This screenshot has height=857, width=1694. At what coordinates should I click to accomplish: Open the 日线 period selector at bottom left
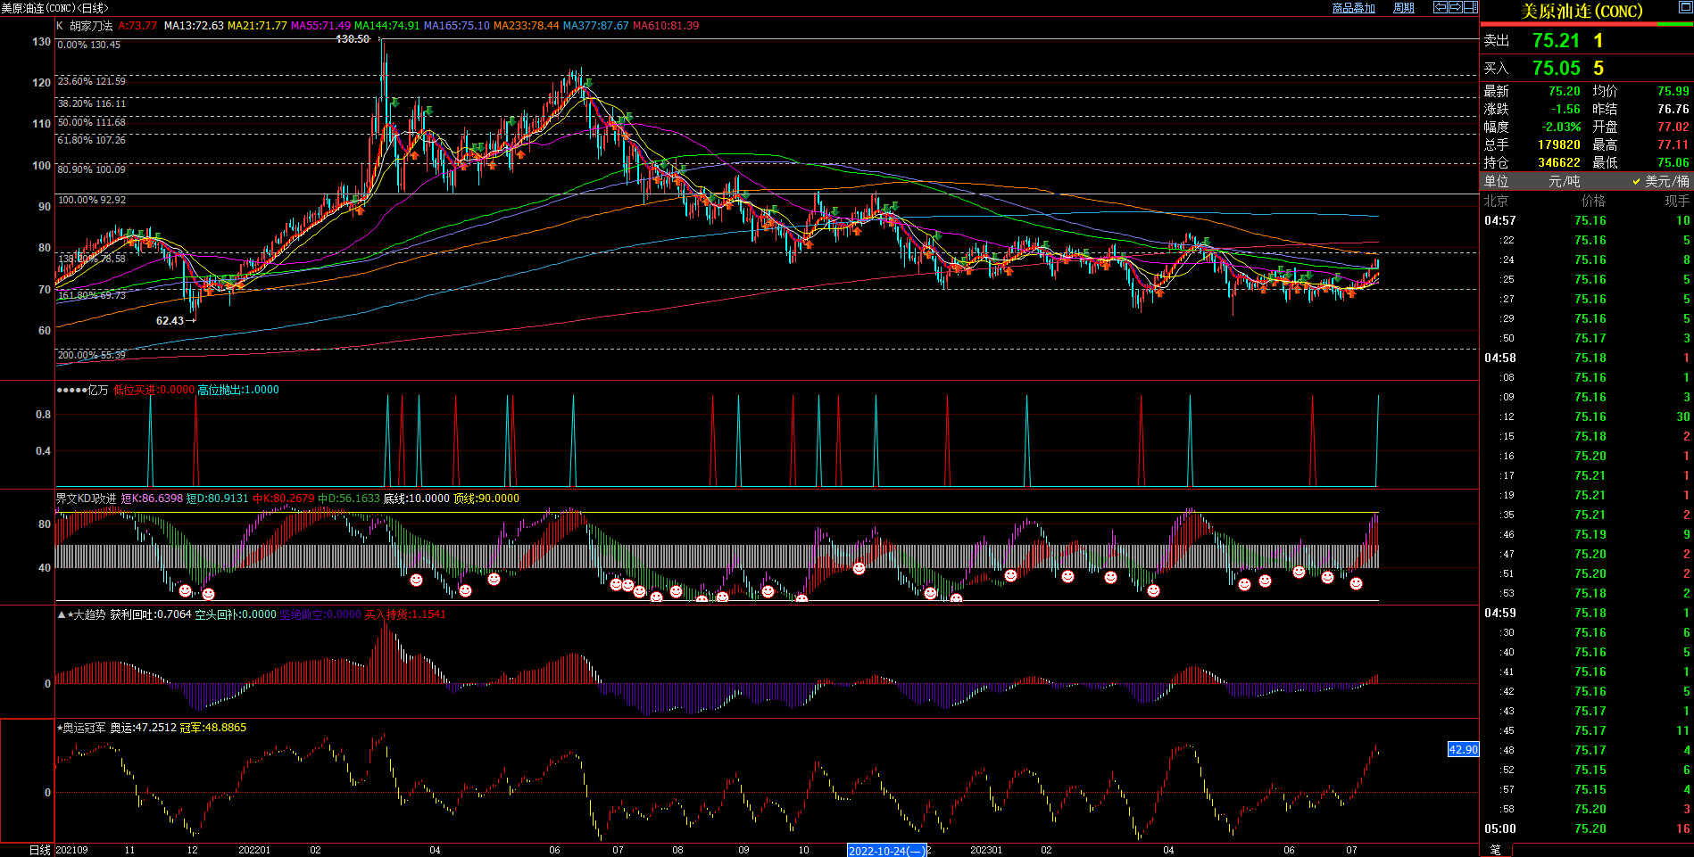39,850
